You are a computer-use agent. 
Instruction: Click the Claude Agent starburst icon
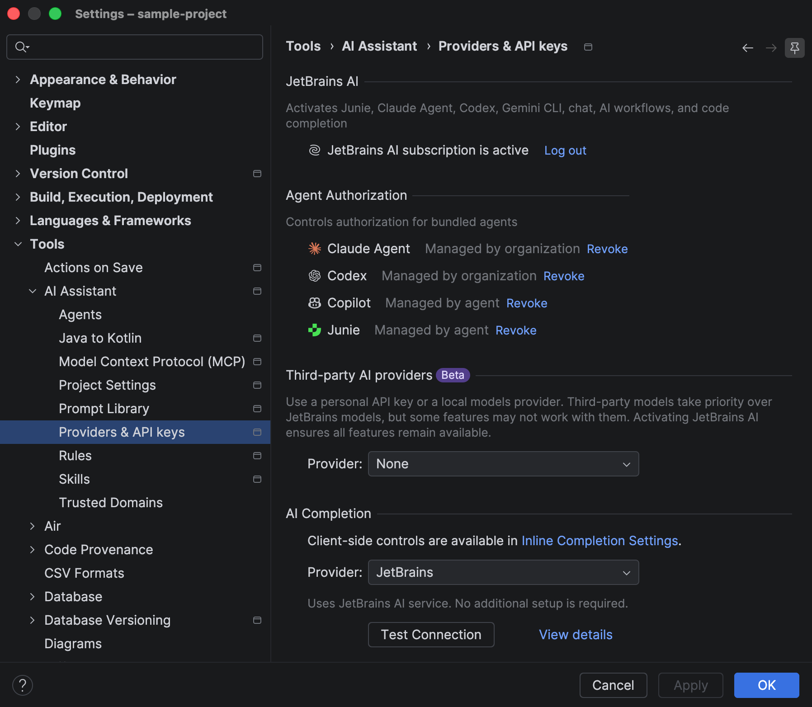tap(315, 249)
